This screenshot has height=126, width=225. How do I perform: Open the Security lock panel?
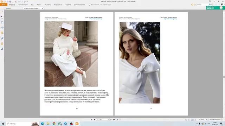pos(2,43)
